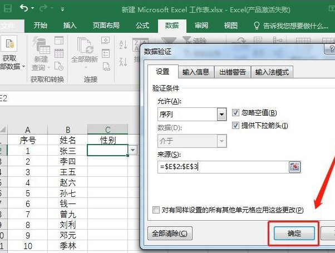Image resolution: width=335 pixels, height=253 pixels.
Task: Click the Undo arrow icon
Action: point(24,8)
